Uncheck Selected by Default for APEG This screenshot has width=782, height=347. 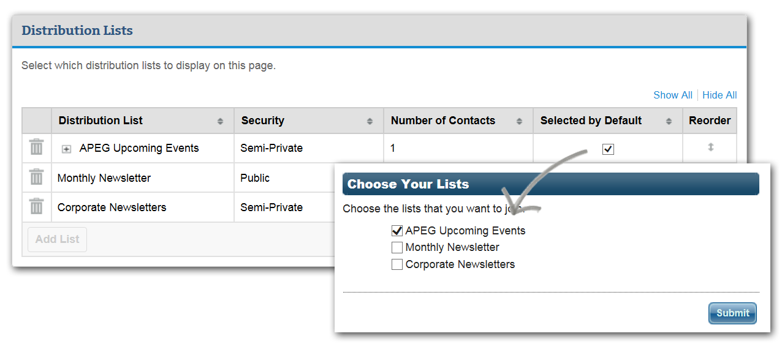coord(608,149)
